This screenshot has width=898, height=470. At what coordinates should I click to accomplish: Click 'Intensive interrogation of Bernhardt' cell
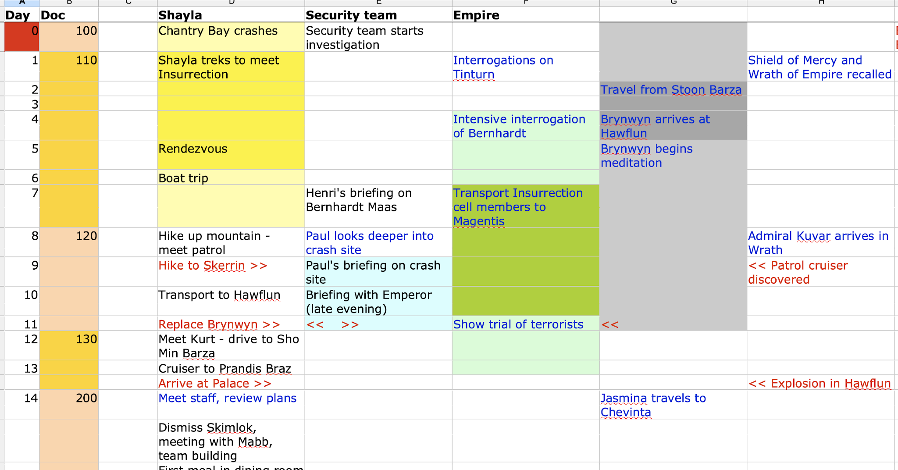coord(526,125)
